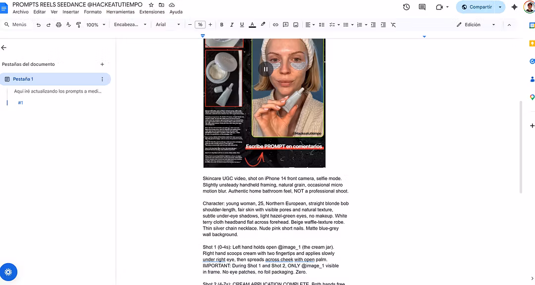Click the paint format tool
Image resolution: width=535 pixels, height=285 pixels.
click(x=78, y=24)
